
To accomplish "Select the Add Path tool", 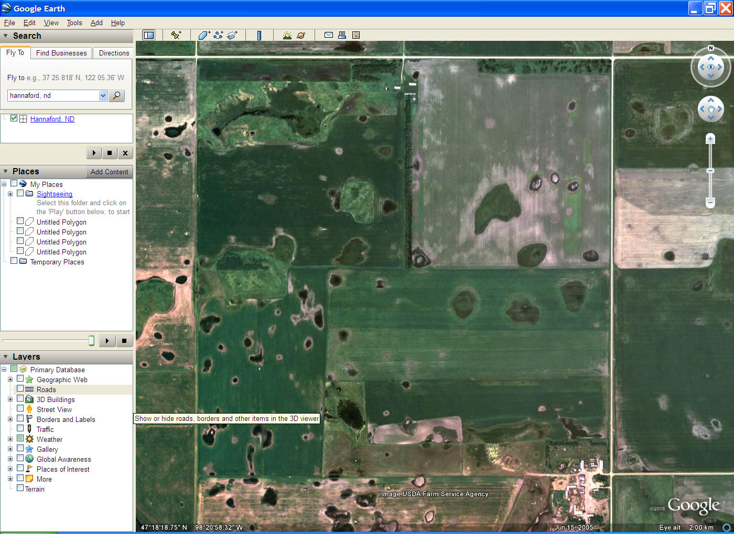I will pos(218,35).
